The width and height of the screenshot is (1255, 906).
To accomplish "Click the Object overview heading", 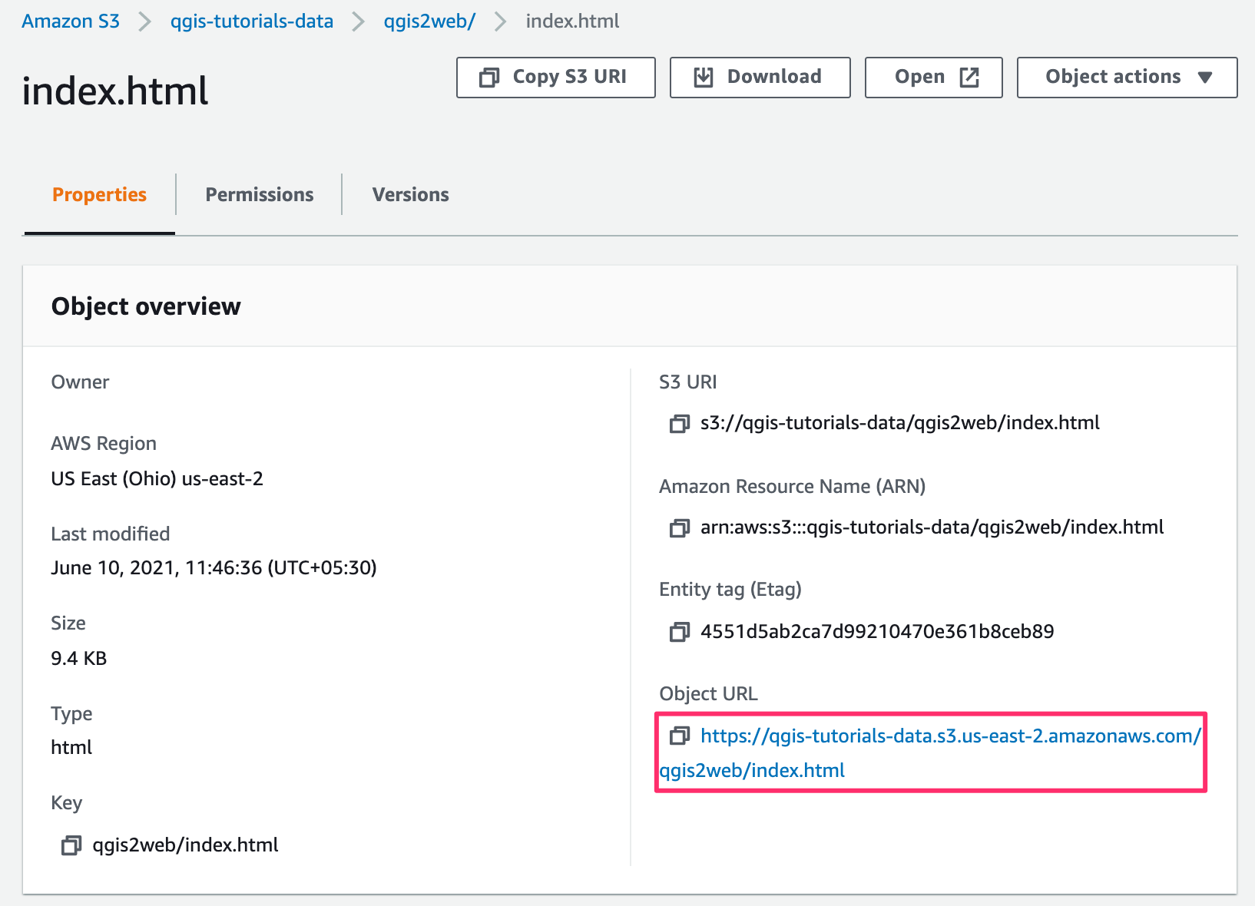I will [146, 306].
